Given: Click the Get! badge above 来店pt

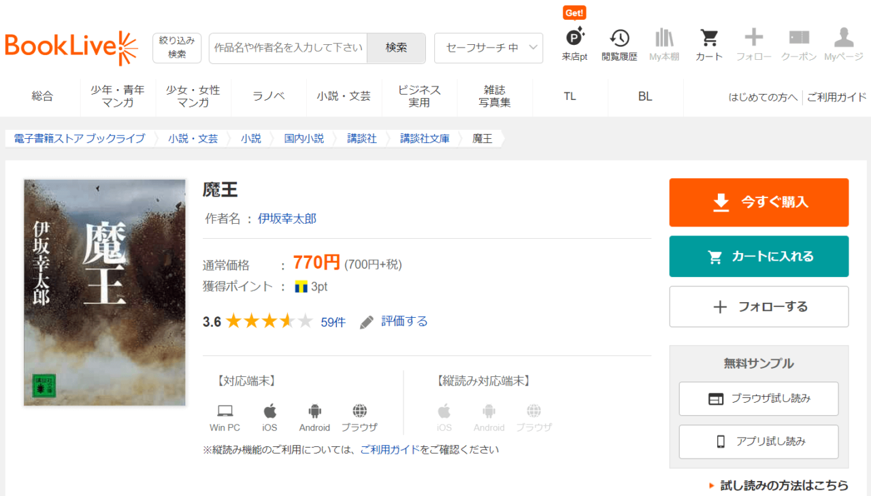Looking at the screenshot, I should pyautogui.click(x=575, y=13).
